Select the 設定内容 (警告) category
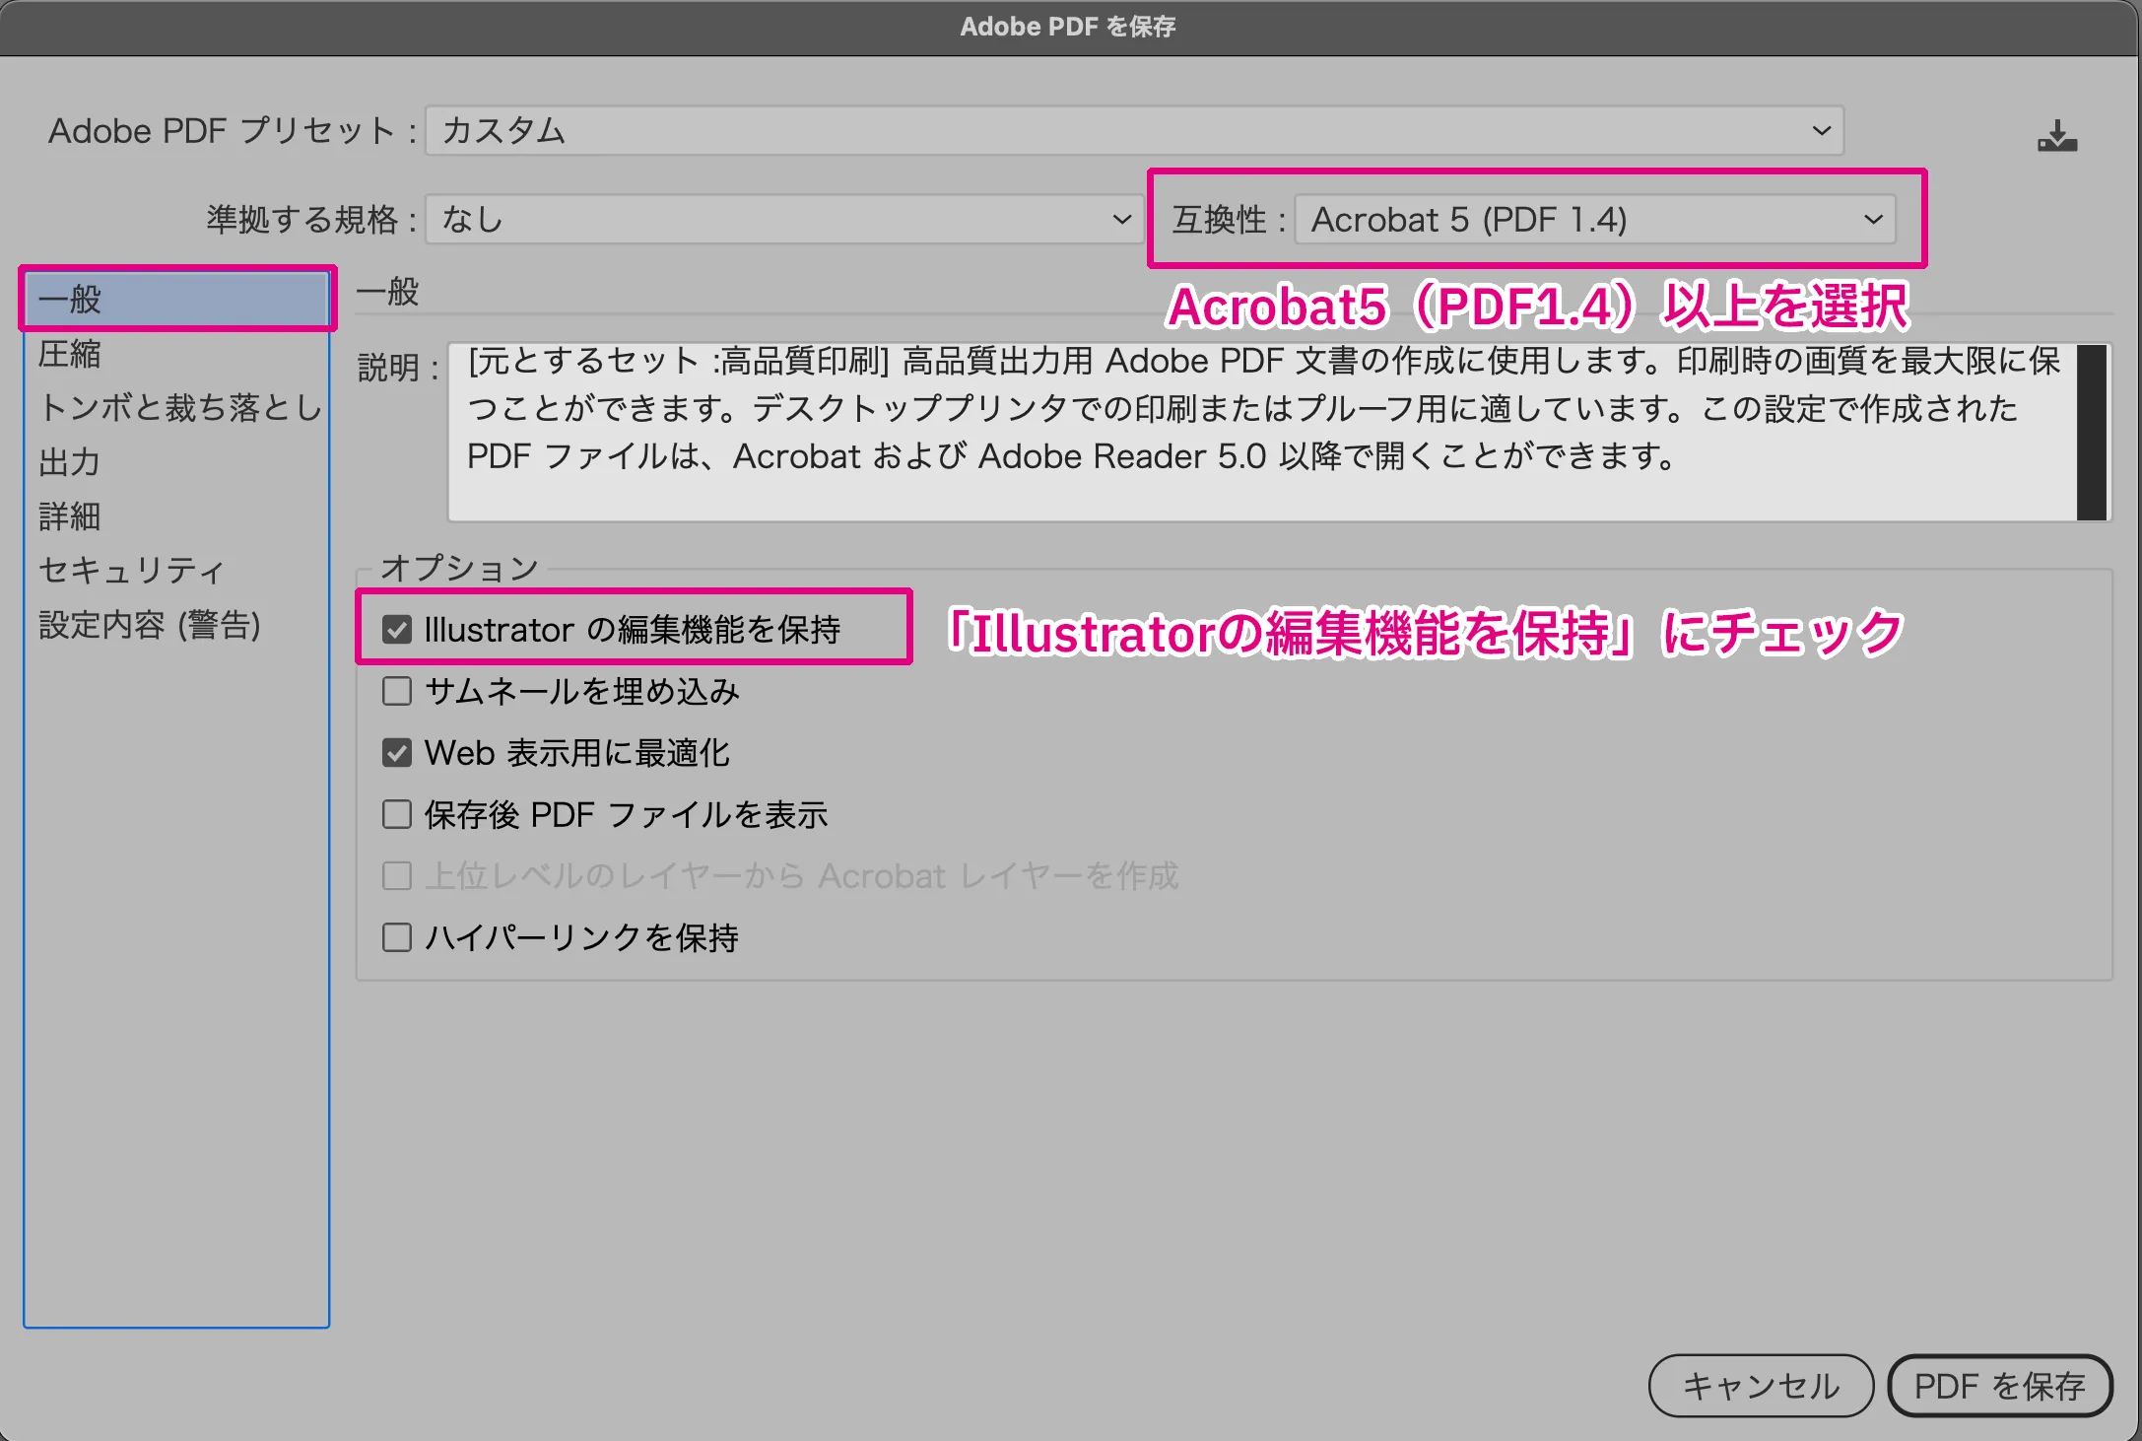 (x=176, y=624)
